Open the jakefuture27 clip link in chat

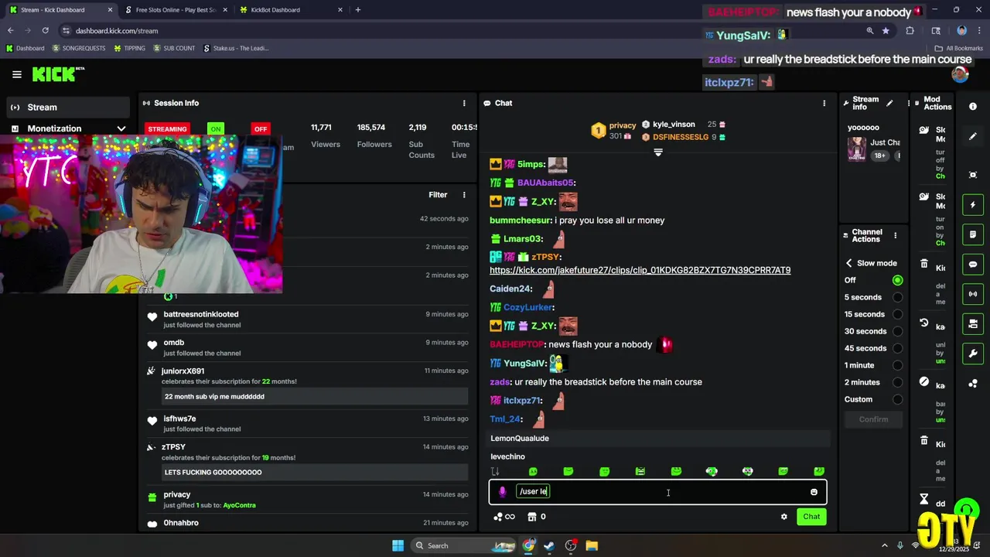(x=640, y=270)
